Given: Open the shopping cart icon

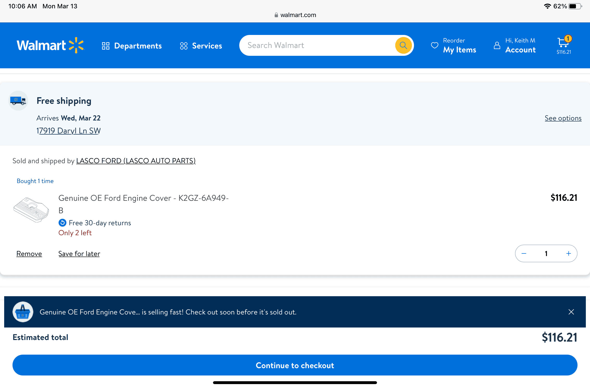Looking at the screenshot, I should 564,45.
